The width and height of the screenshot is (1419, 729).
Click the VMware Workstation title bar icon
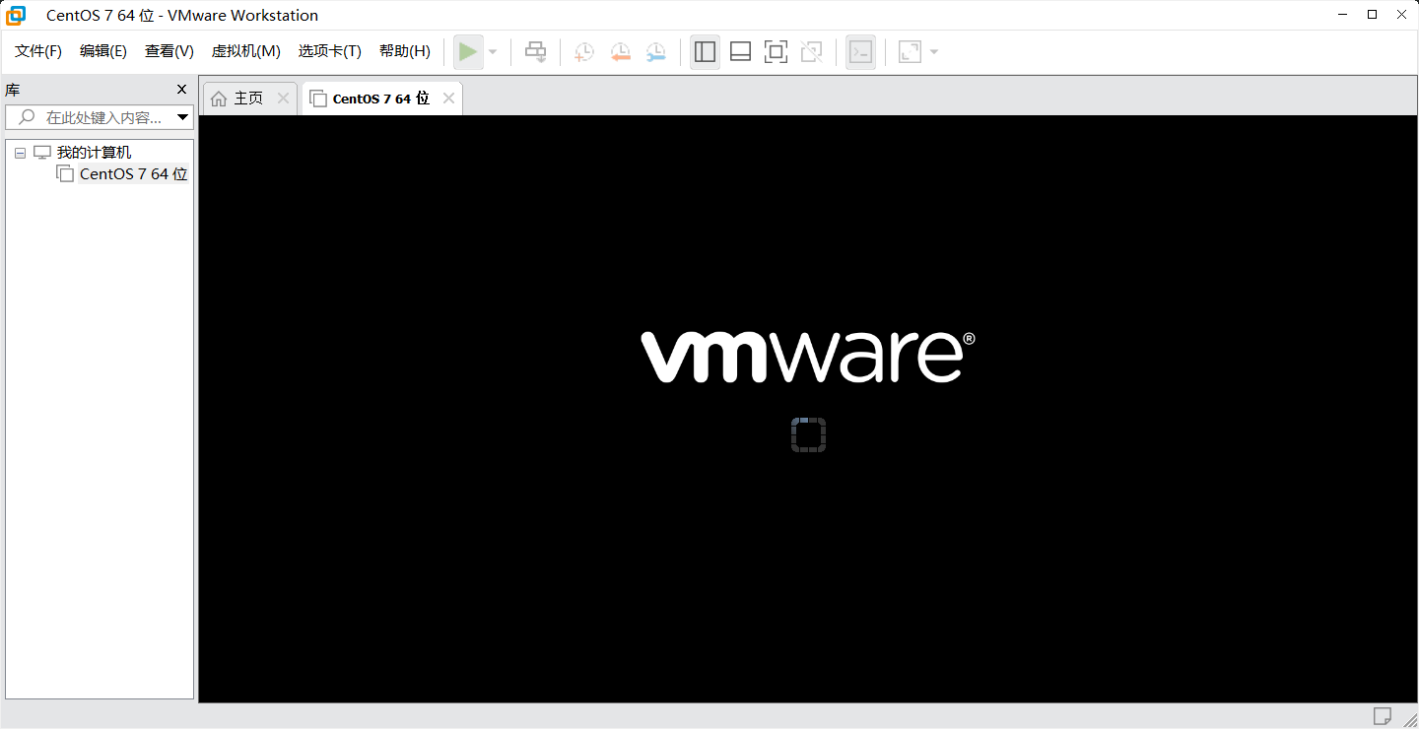(x=16, y=15)
